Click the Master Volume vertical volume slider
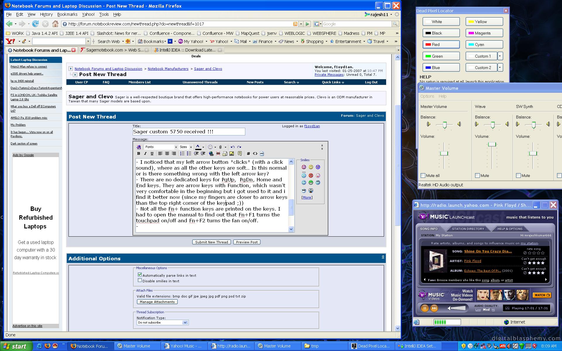The height and width of the screenshot is (351, 562). [444, 153]
